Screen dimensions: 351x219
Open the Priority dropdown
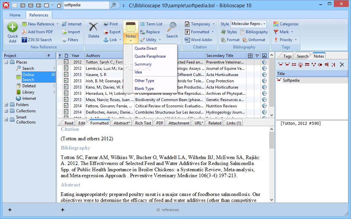(x=296, y=40)
